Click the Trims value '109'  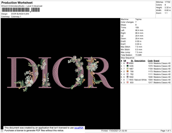[137, 28]
